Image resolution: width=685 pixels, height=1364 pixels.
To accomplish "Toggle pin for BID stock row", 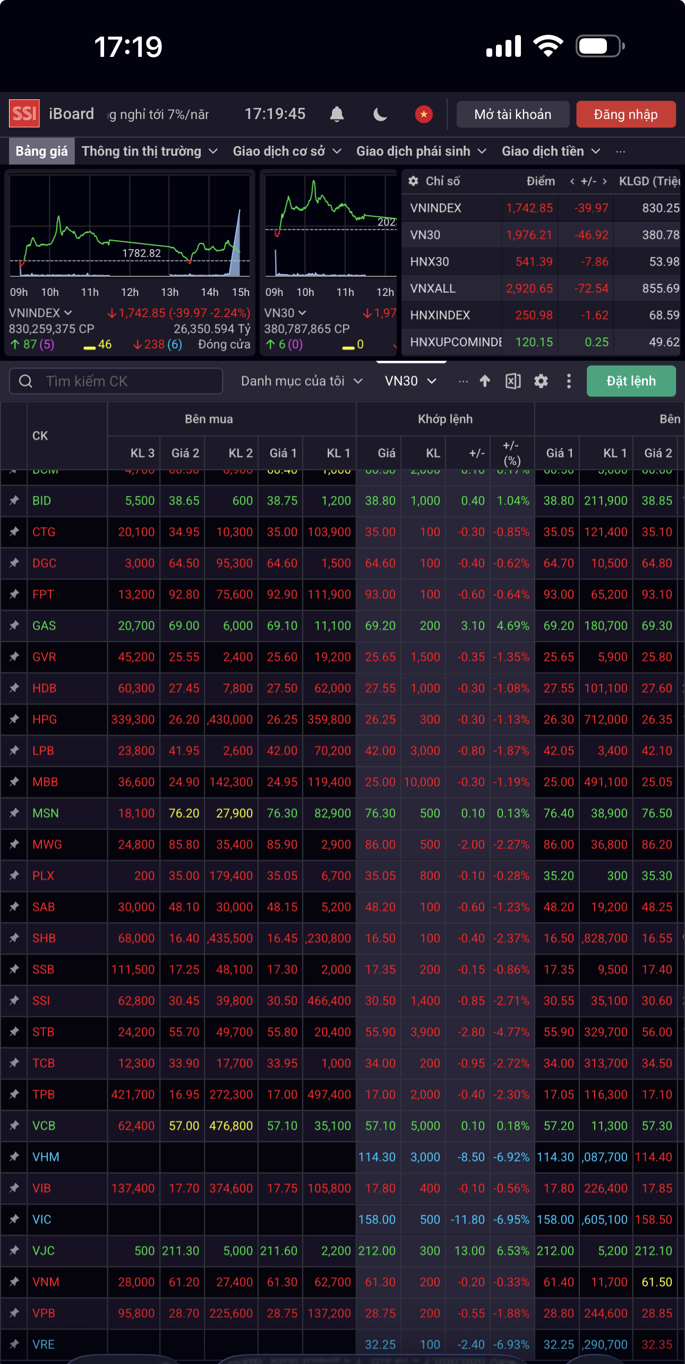I will point(14,501).
